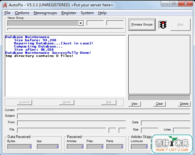
Task: Click the gray bar under preview pane
Action: 159,98
